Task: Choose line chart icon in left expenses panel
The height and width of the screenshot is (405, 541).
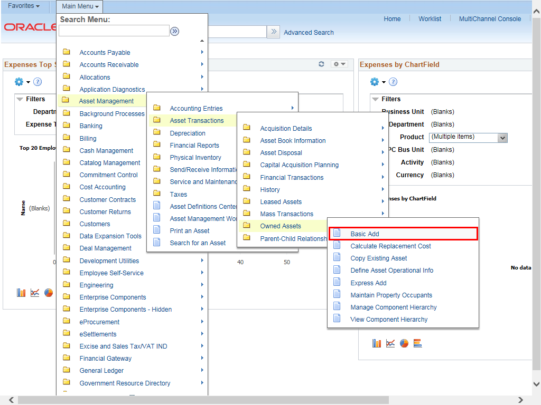Action: point(35,293)
